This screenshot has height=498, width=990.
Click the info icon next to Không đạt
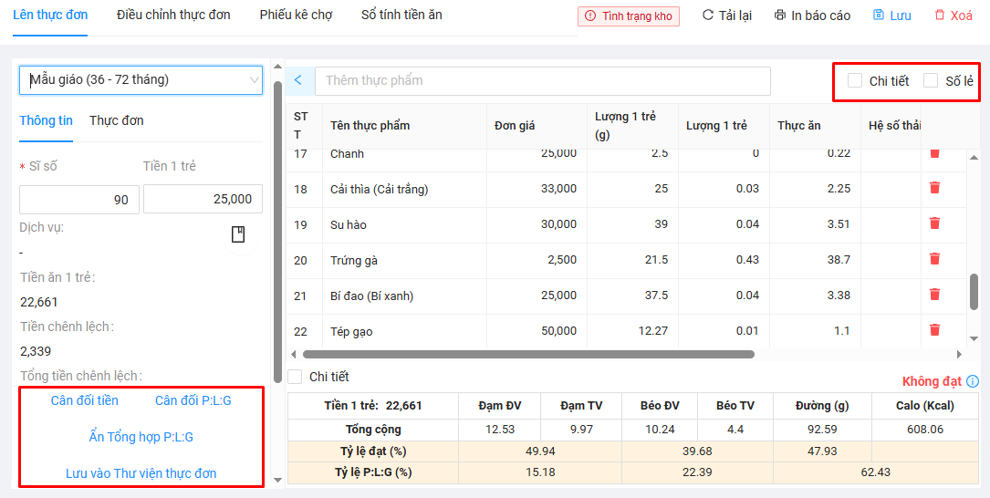pyautogui.click(x=973, y=381)
